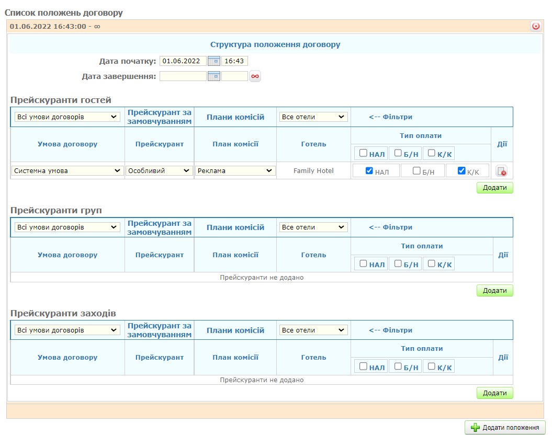Screen dimensions: 552x435
Task: Check Б/Н in Family Hotel row
Action: pos(416,170)
